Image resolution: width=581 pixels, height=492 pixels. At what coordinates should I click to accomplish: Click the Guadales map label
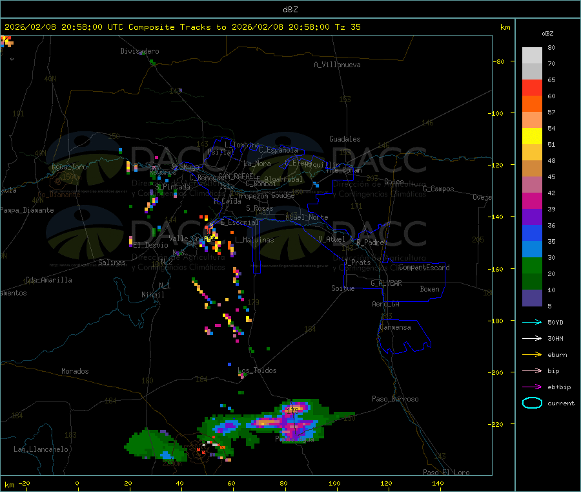[x=345, y=139]
